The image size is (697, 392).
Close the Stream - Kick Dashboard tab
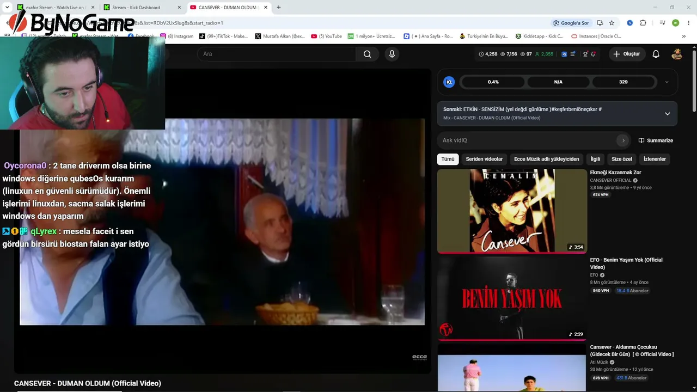point(179,8)
